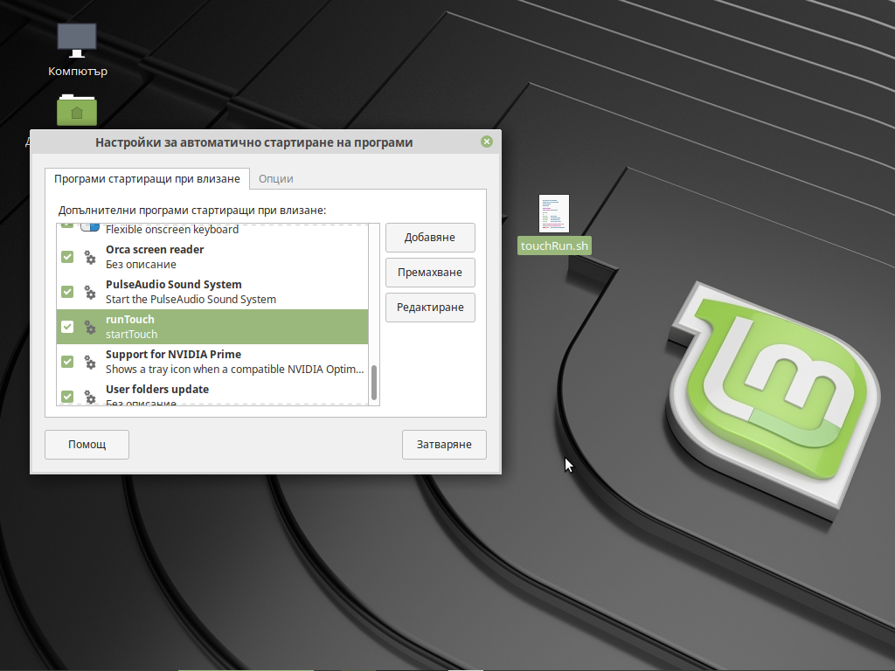Uncheck the Orca screen reader checkbox
The width and height of the screenshot is (895, 671).
pos(67,257)
